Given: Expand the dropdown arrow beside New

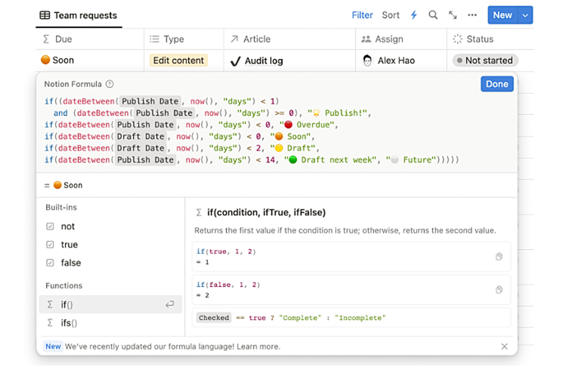Looking at the screenshot, I should click(525, 15).
